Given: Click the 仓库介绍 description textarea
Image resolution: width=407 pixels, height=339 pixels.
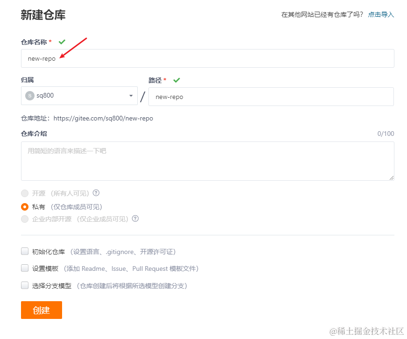Looking at the screenshot, I should (x=207, y=161).
